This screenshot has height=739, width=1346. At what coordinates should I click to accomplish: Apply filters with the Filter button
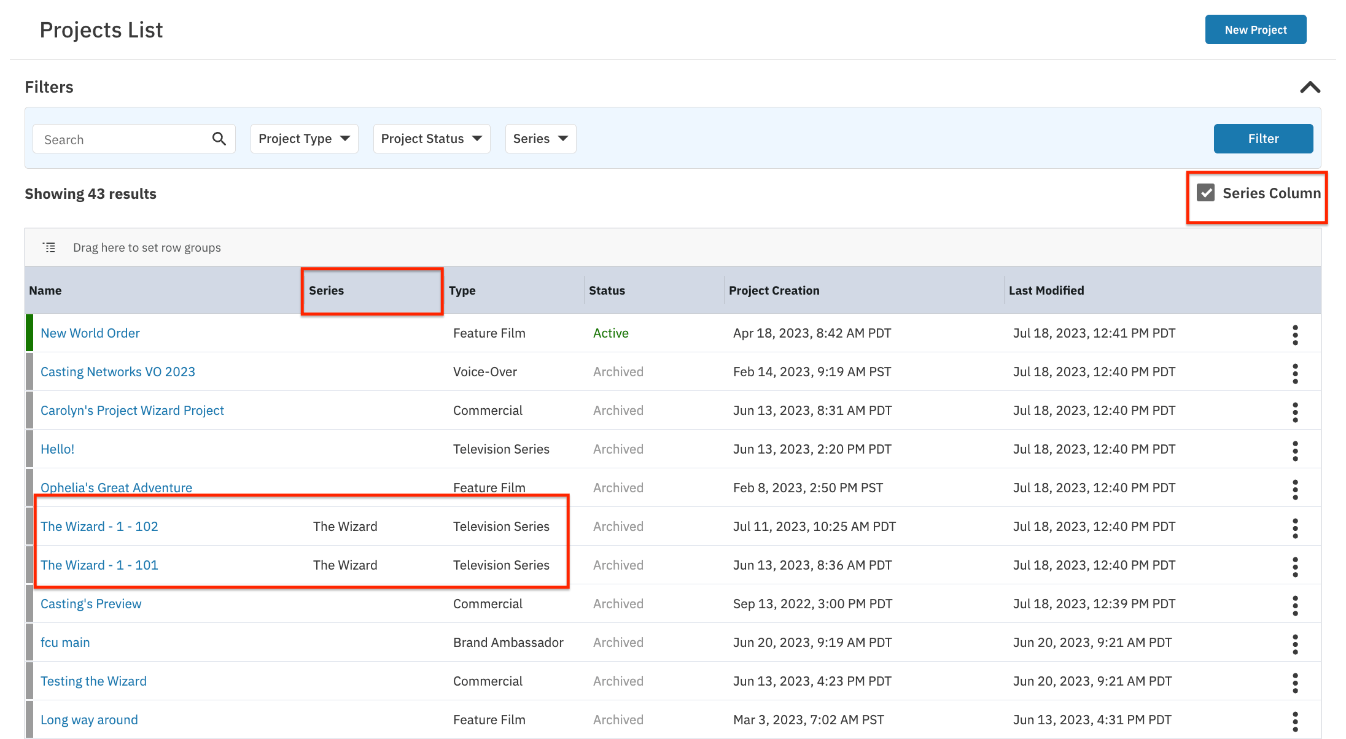1263,139
